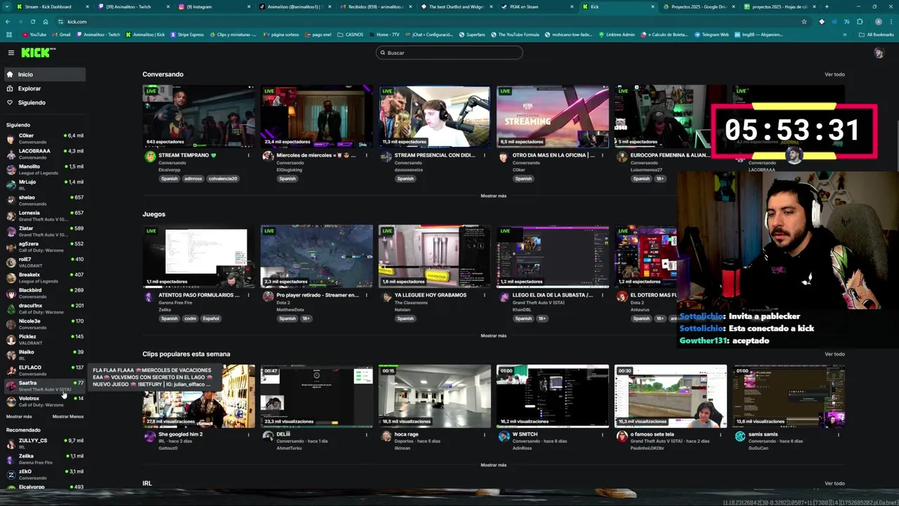Click GuGuCan clip author avatar

[x=740, y=436]
